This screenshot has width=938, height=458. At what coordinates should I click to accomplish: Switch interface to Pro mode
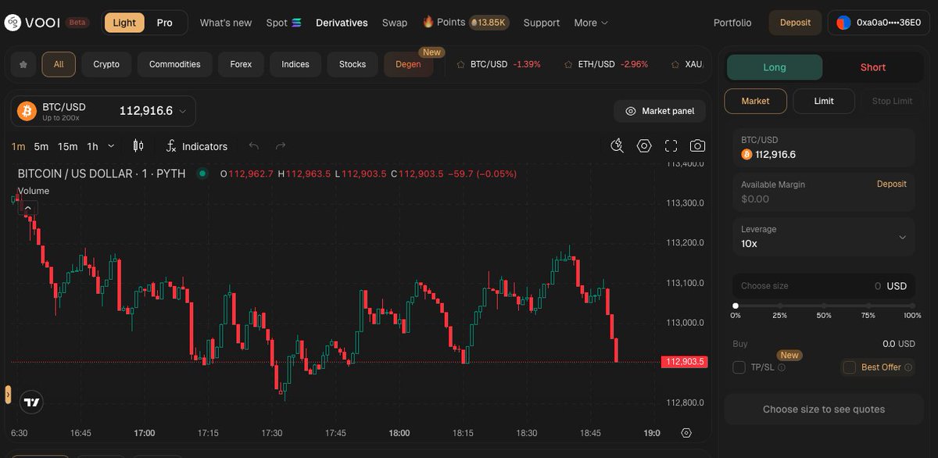pos(164,23)
